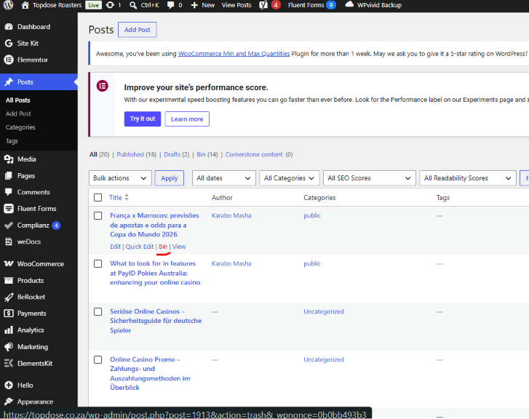Click the Live site status badge
The image size is (529, 419).
click(x=93, y=5)
